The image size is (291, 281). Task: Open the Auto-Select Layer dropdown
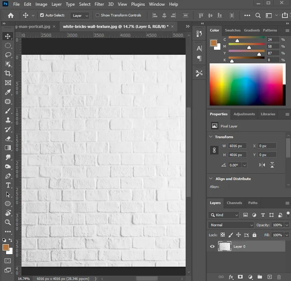pos(80,16)
